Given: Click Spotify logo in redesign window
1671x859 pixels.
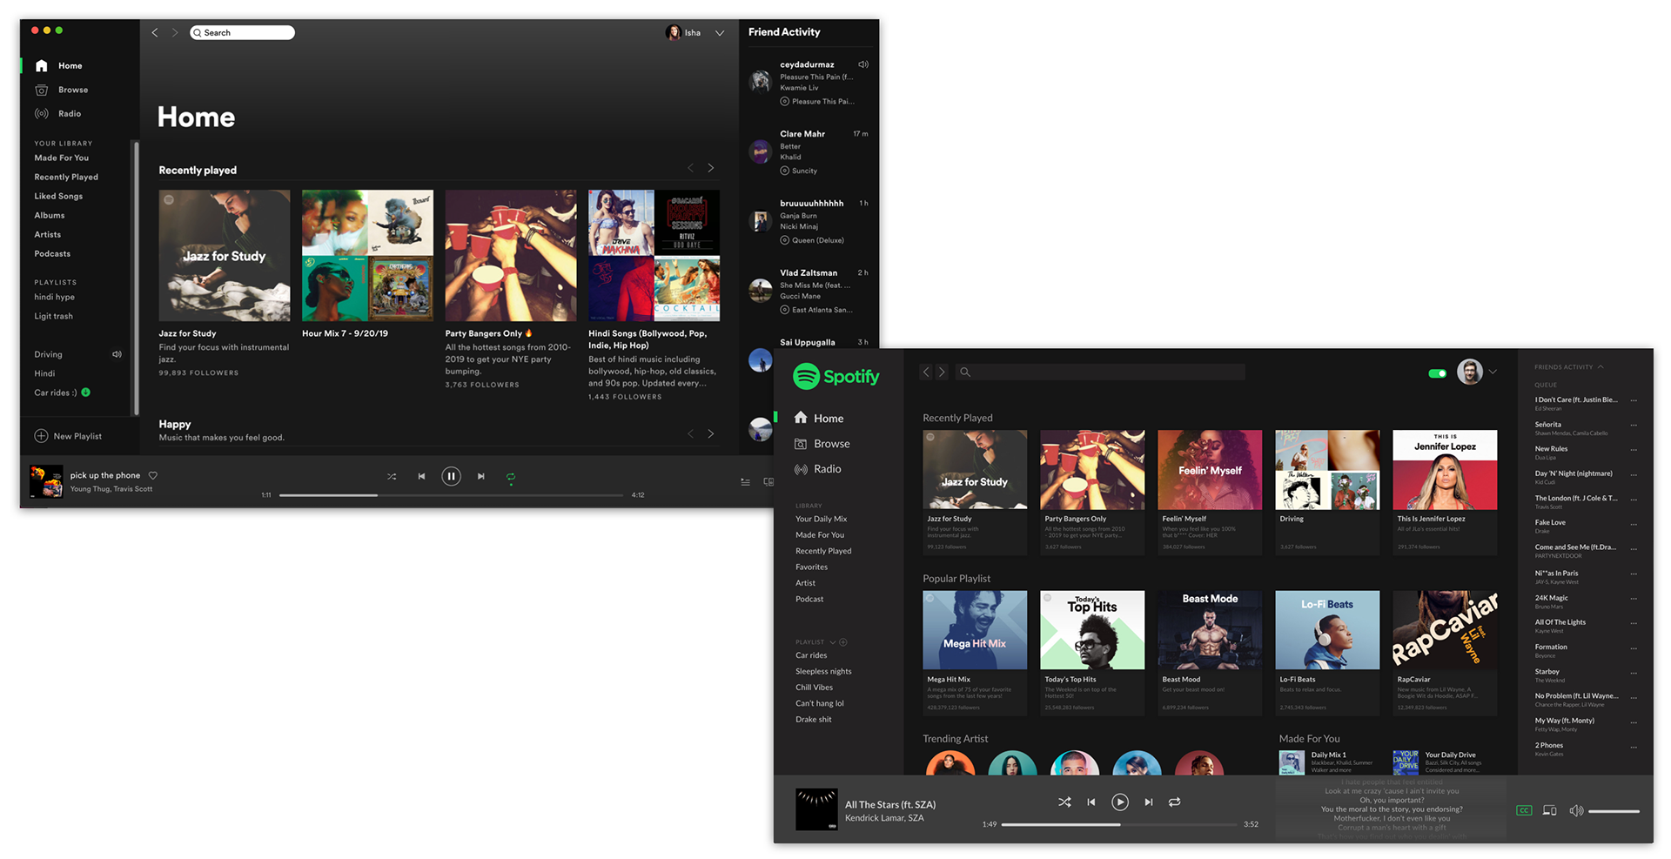Looking at the screenshot, I should point(835,376).
